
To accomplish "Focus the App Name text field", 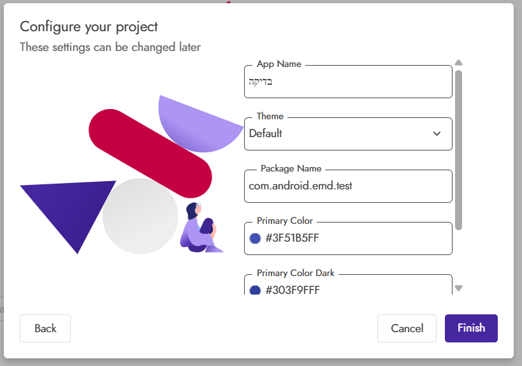I will tap(348, 82).
